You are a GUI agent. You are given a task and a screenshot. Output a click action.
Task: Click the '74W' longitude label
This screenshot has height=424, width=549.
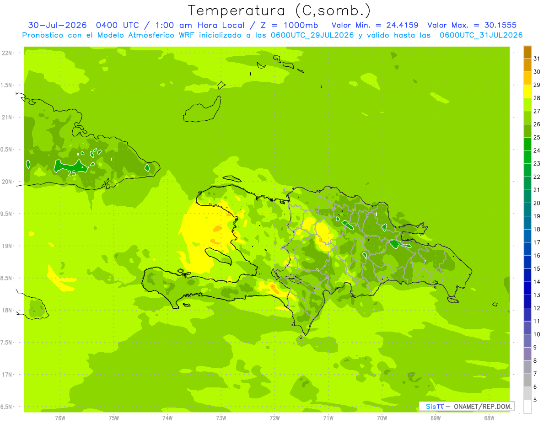tap(167, 418)
